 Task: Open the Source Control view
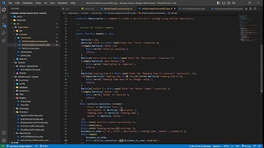click(x=4, y=25)
